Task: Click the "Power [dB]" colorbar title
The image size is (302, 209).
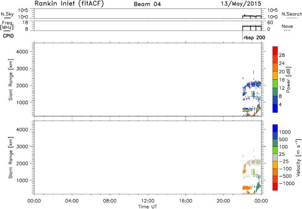Action: point(288,80)
